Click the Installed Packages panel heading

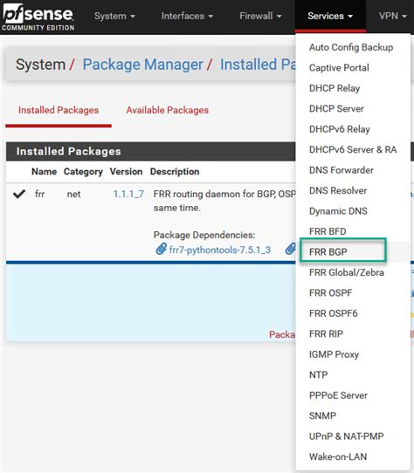(x=68, y=152)
